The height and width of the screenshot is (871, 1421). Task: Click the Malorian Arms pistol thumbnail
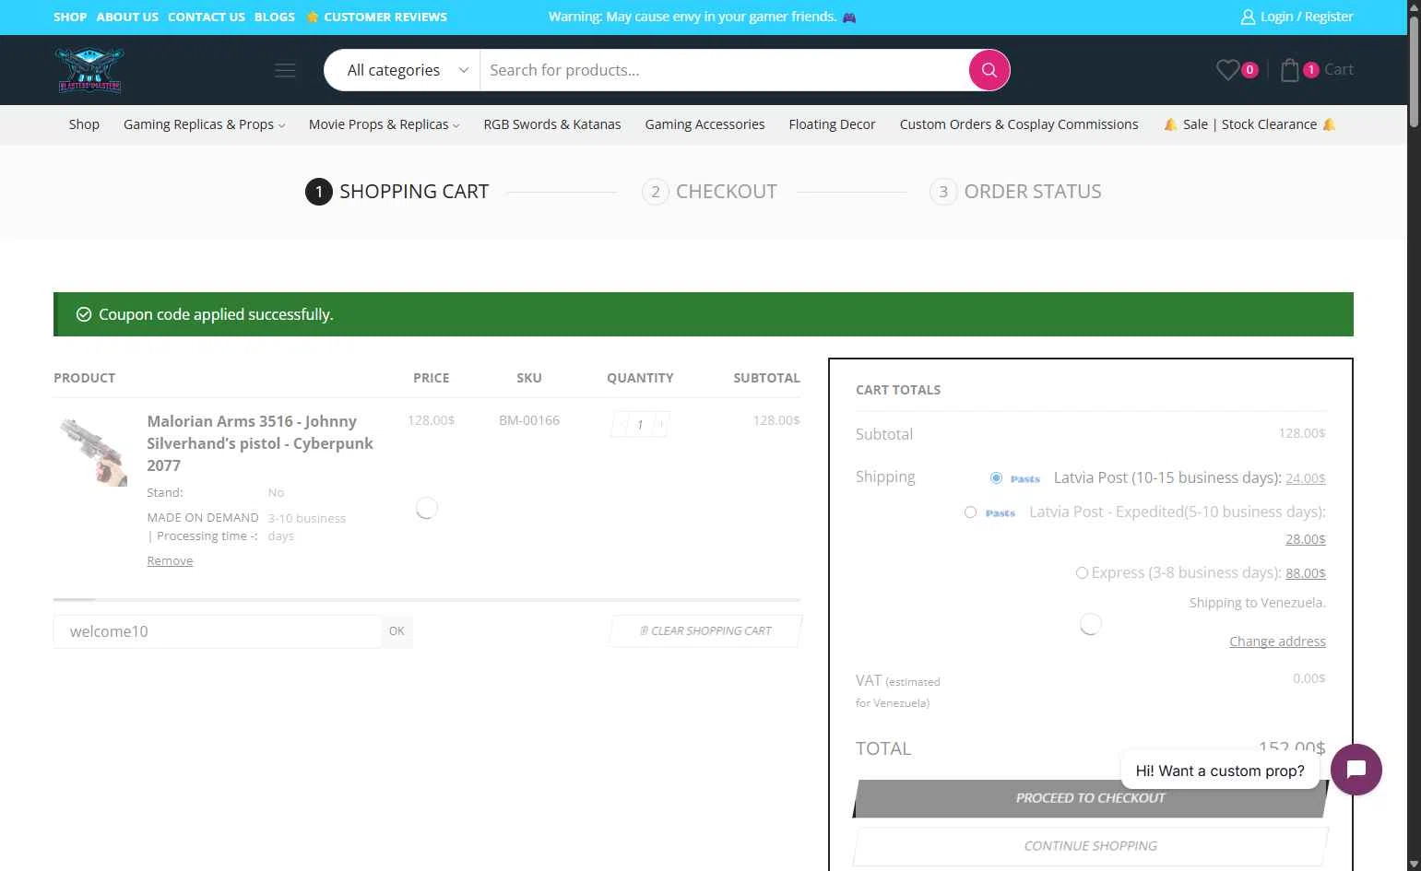coord(91,450)
